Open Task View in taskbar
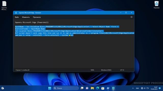Image resolution: width=163 pixels, height=91 pixels. (x=82, y=88)
